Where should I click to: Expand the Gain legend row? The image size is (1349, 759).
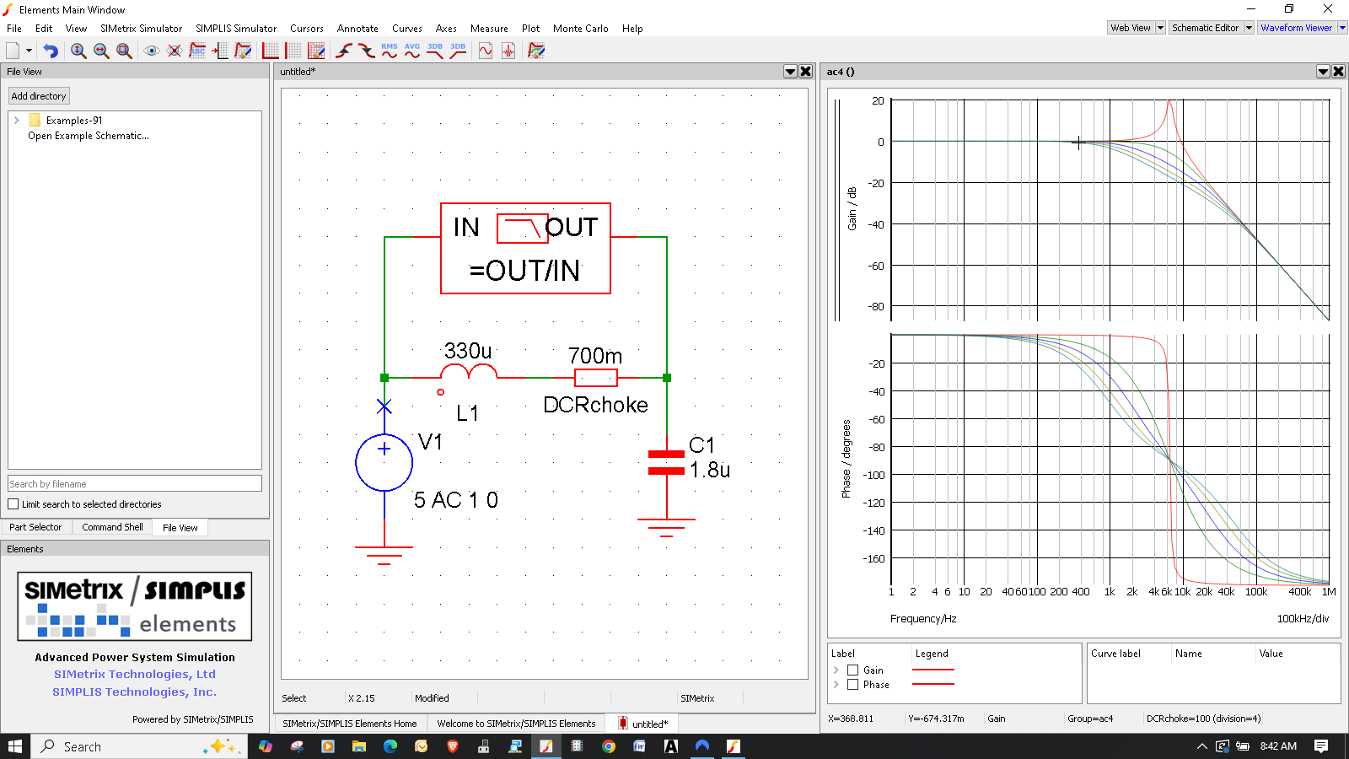coord(836,670)
